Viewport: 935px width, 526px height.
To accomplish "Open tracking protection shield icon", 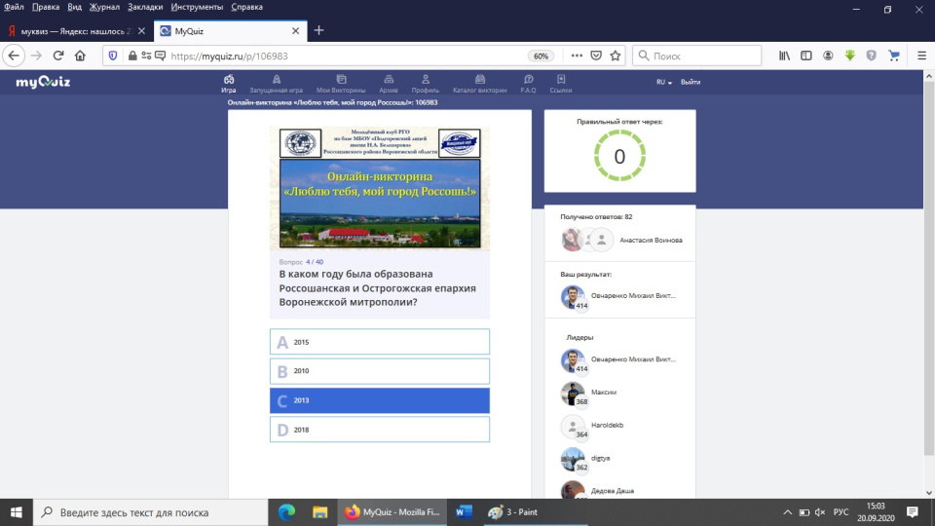I will click(x=113, y=56).
